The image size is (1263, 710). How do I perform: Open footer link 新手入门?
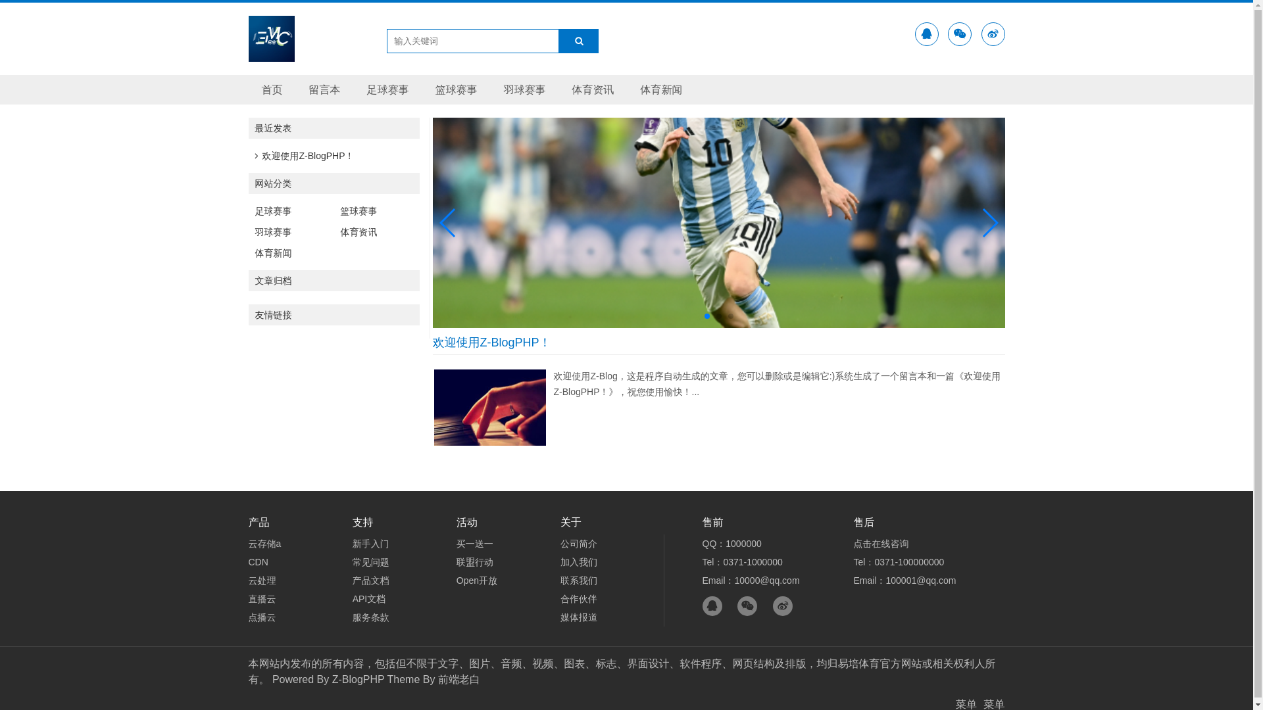[x=370, y=544]
